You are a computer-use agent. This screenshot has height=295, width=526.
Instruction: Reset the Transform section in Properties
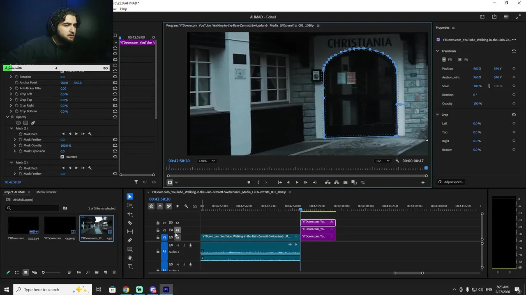pos(514,51)
